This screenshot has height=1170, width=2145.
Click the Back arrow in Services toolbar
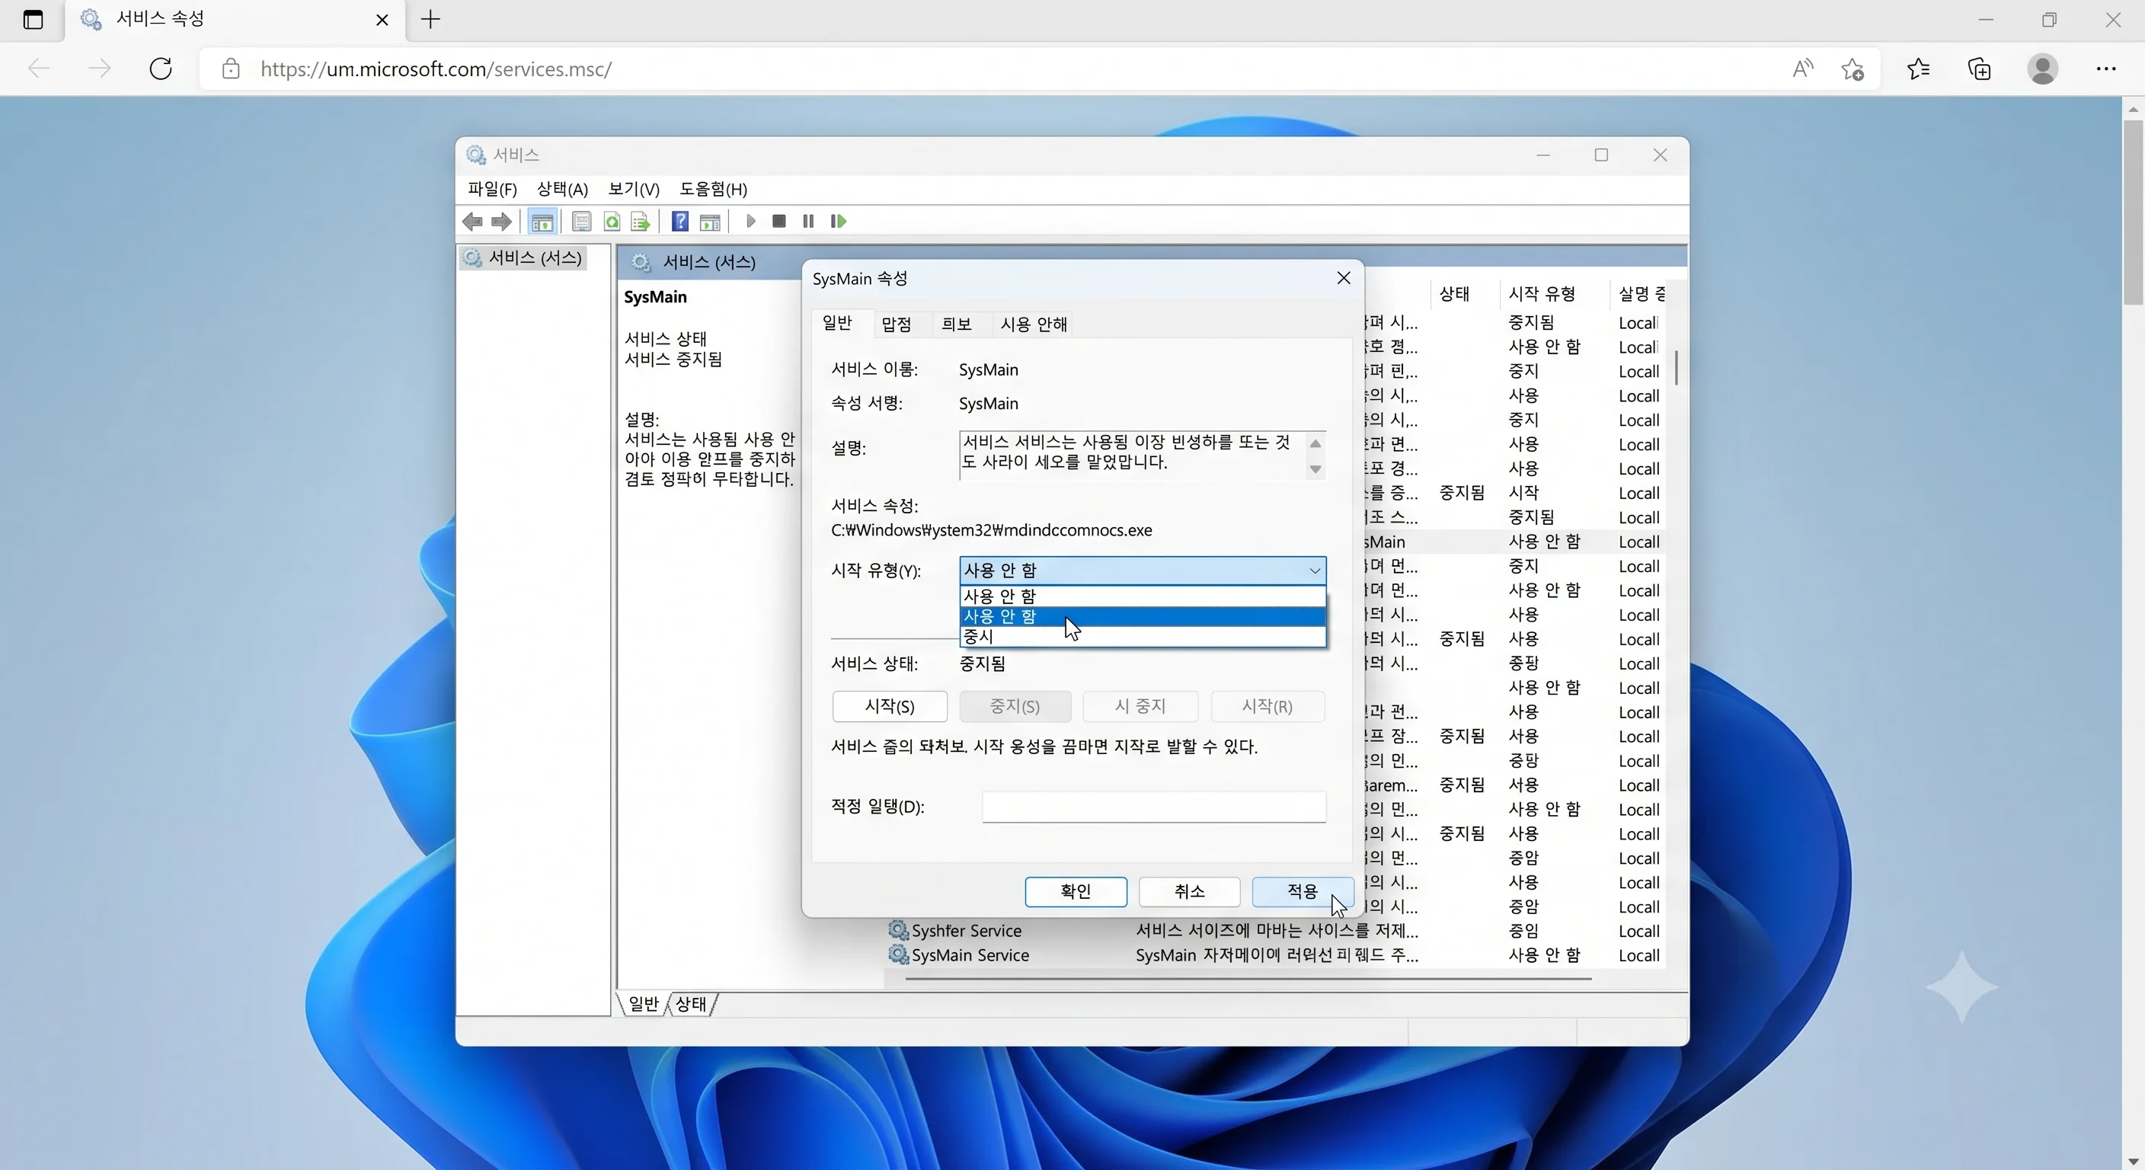click(472, 222)
